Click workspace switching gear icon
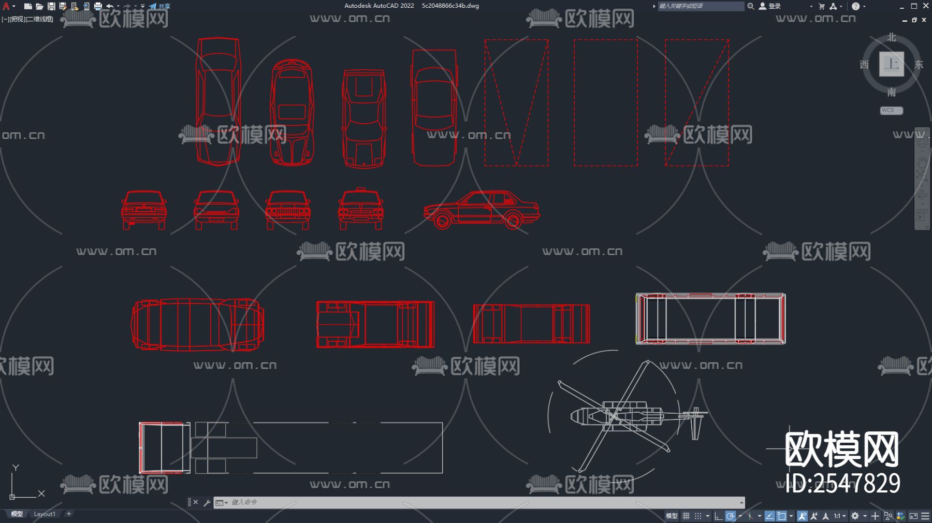The image size is (932, 523). click(855, 516)
